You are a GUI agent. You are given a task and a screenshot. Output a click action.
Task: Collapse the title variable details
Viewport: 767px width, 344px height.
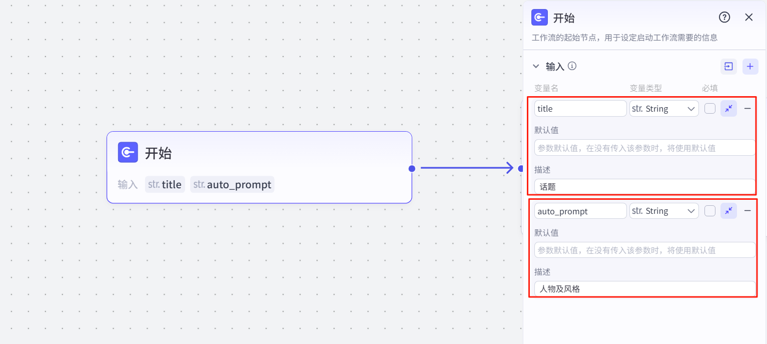pos(728,108)
